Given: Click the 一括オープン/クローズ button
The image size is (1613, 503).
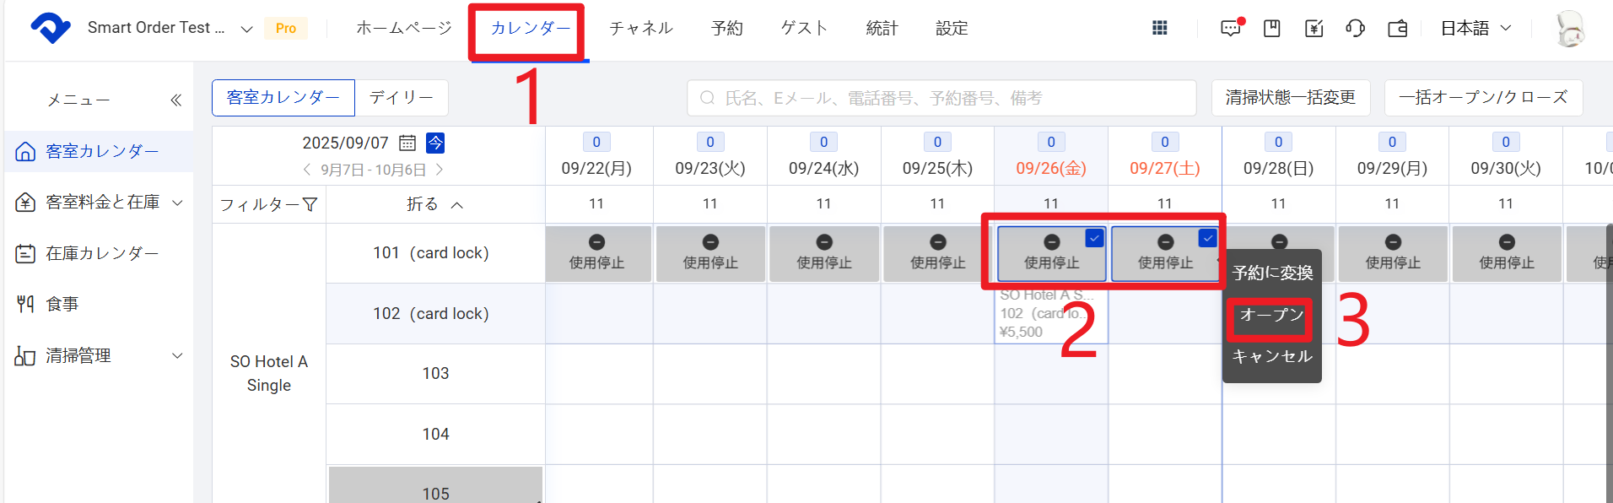Looking at the screenshot, I should click(x=1482, y=98).
